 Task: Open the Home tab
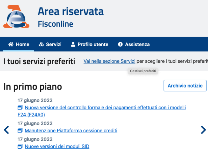22,45
